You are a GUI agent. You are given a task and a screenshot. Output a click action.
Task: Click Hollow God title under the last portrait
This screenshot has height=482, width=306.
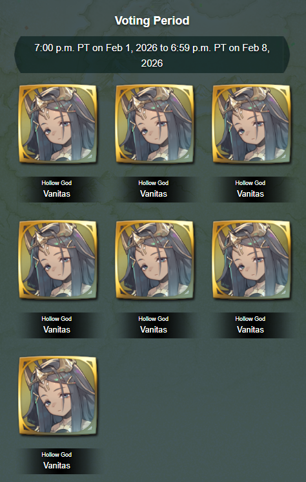(x=57, y=455)
